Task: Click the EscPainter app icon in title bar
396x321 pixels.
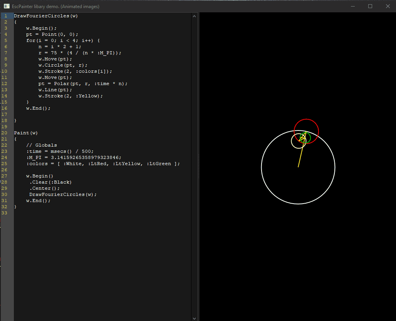Action: 7,6
